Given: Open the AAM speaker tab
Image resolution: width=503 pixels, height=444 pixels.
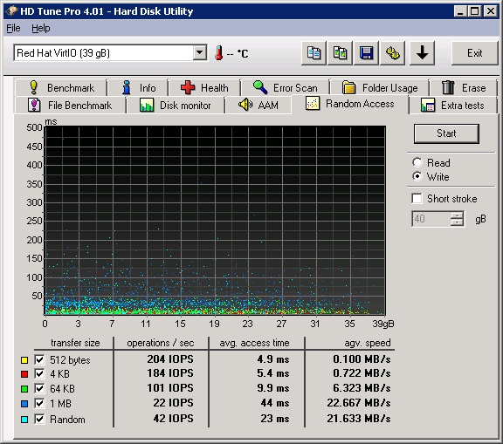Looking at the screenshot, I should [x=258, y=105].
